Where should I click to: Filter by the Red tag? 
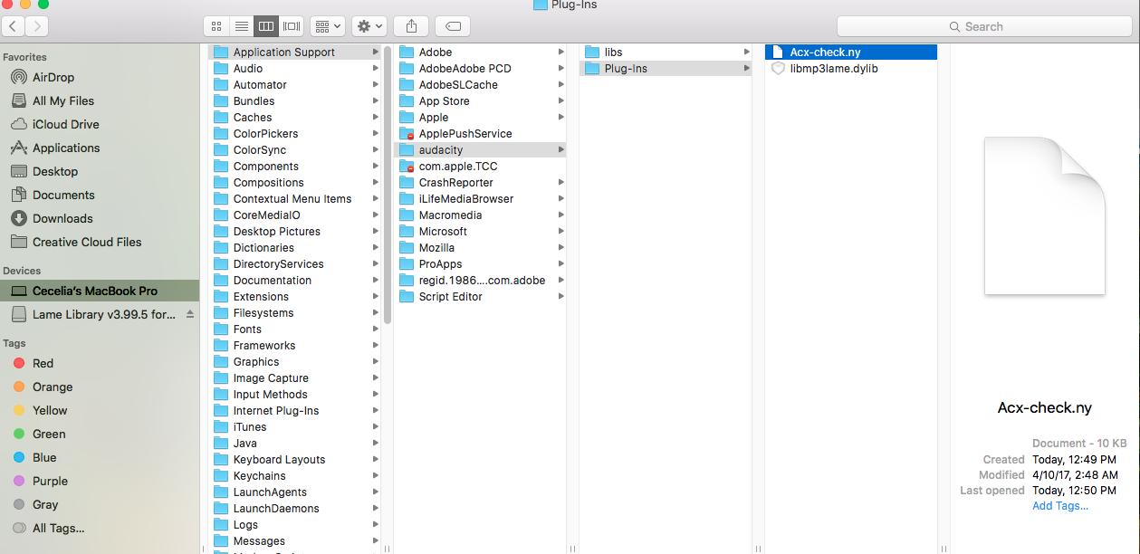(43, 363)
